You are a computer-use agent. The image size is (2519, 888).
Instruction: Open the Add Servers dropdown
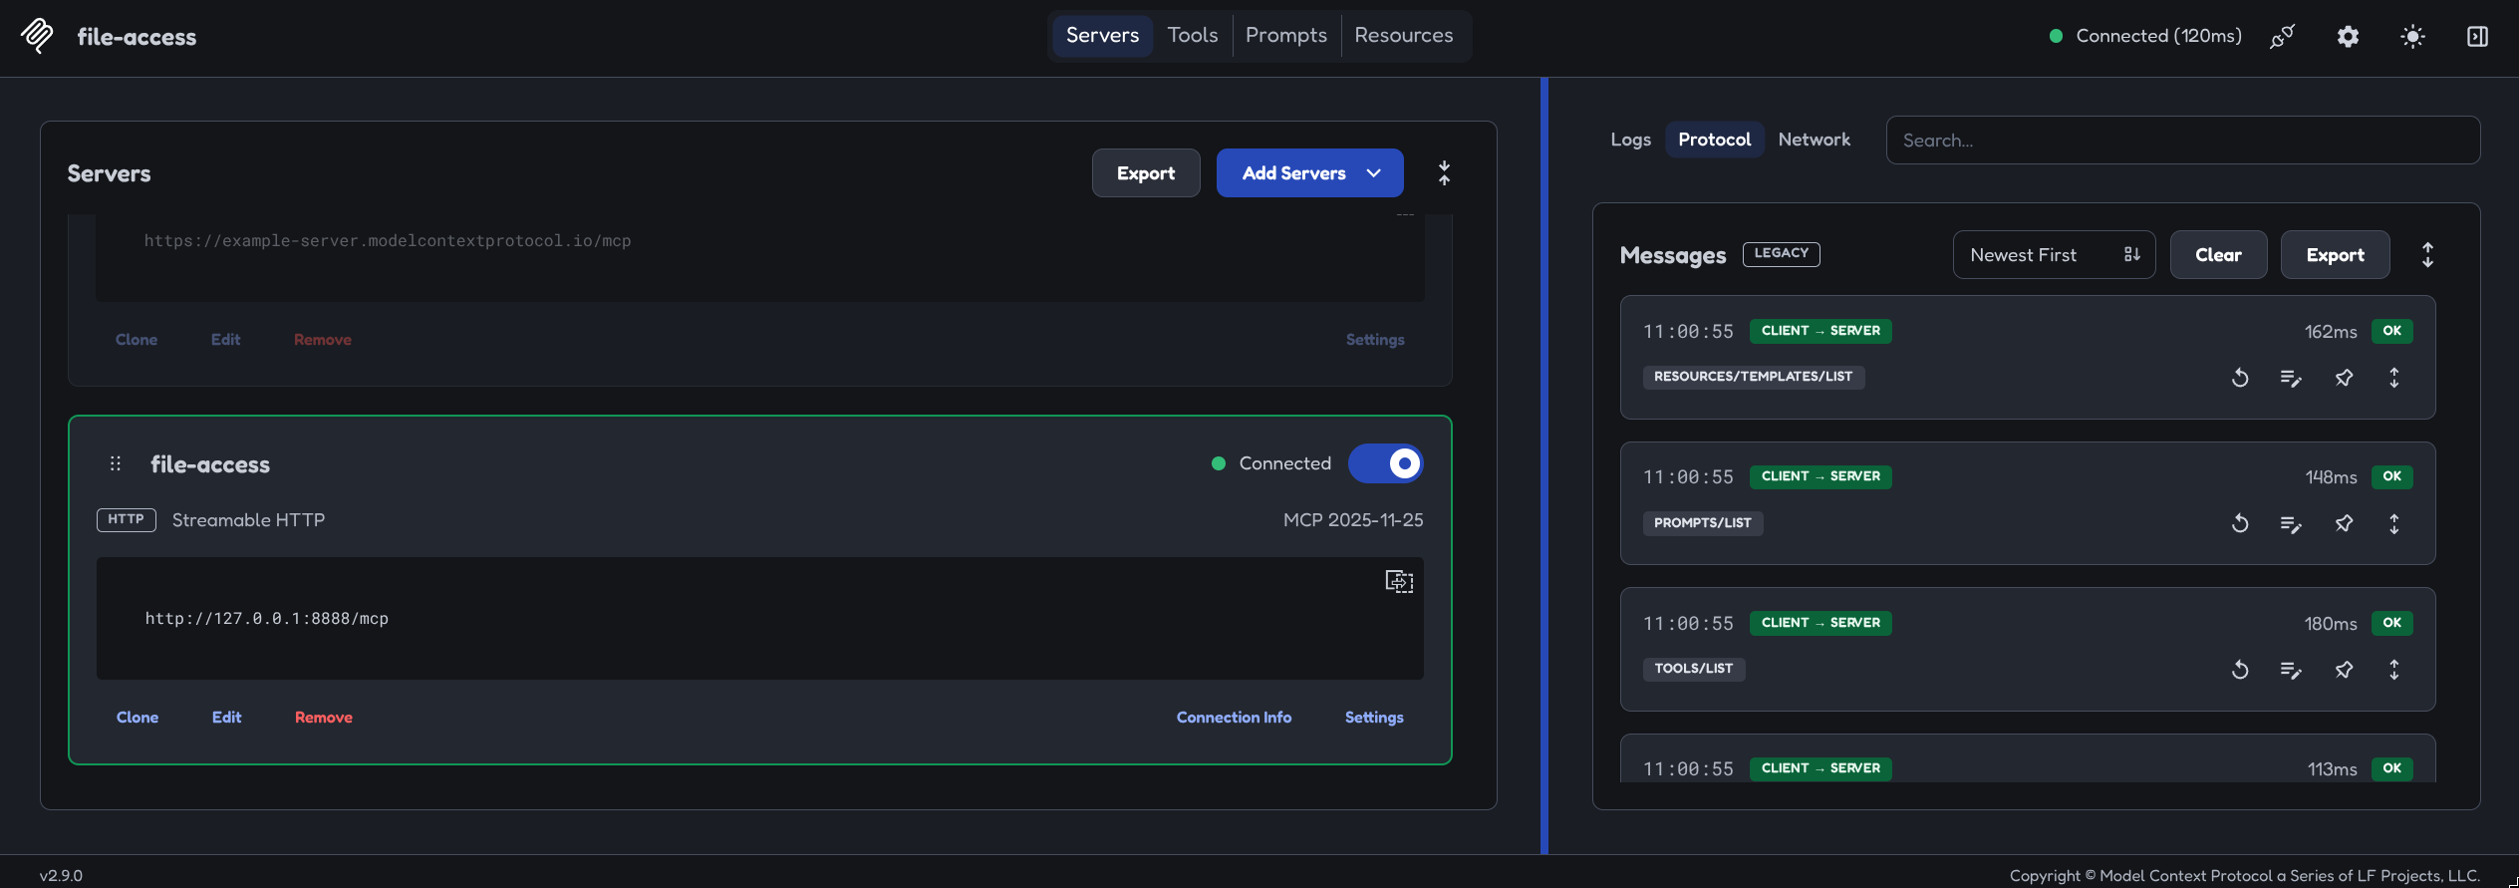pos(1310,173)
